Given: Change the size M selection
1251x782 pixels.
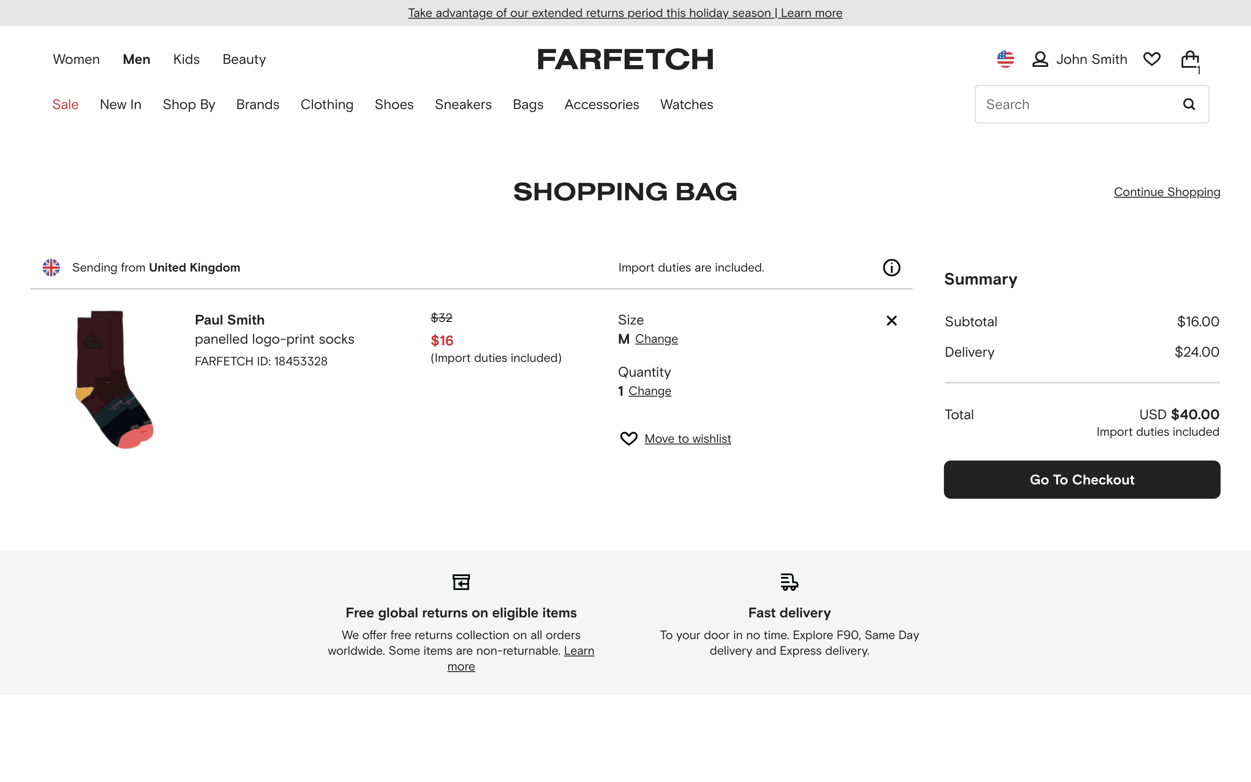Looking at the screenshot, I should pos(656,339).
